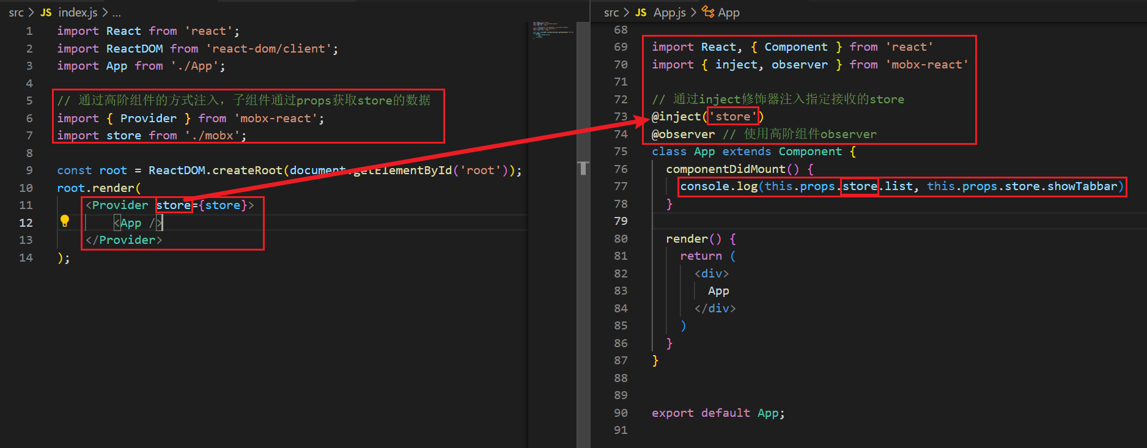1147x448 pixels.
Task: Click the minimap preview of index.js
Action: click(x=551, y=29)
